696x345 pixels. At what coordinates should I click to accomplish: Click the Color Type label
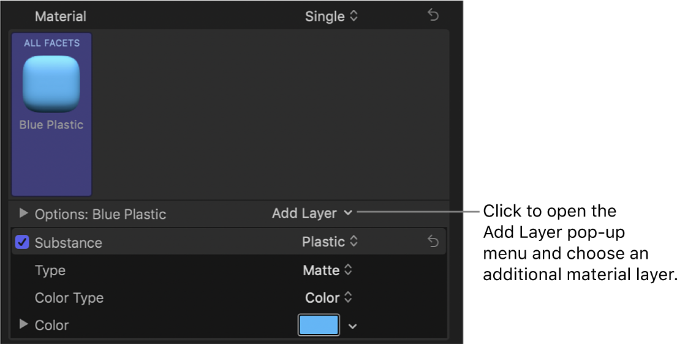(x=69, y=298)
